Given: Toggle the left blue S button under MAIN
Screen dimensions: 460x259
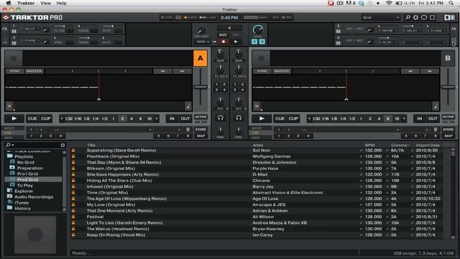Looking at the screenshot, I should 254,42.
